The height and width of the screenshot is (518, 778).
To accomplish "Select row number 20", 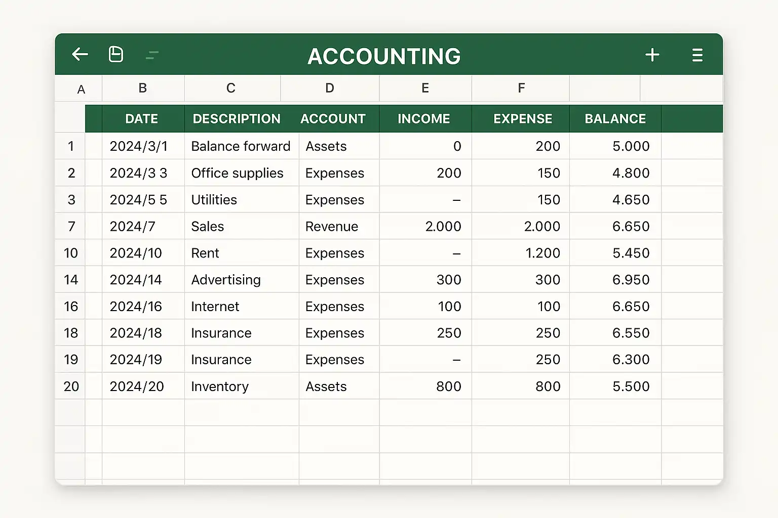I will 71,386.
